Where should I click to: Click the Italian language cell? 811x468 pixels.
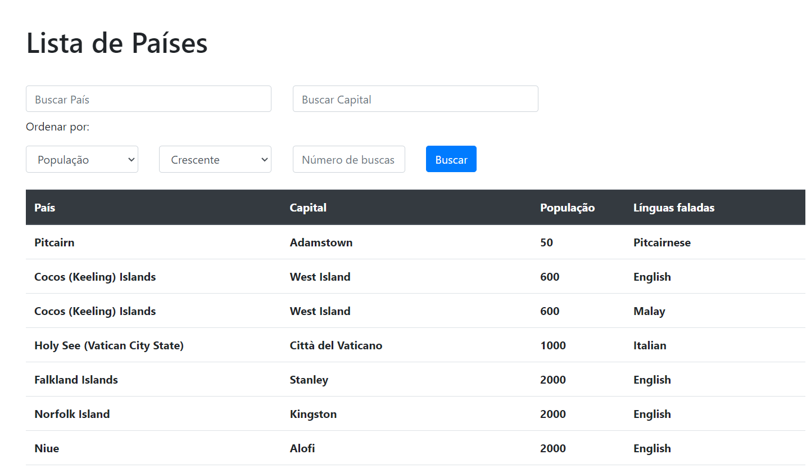pos(650,345)
